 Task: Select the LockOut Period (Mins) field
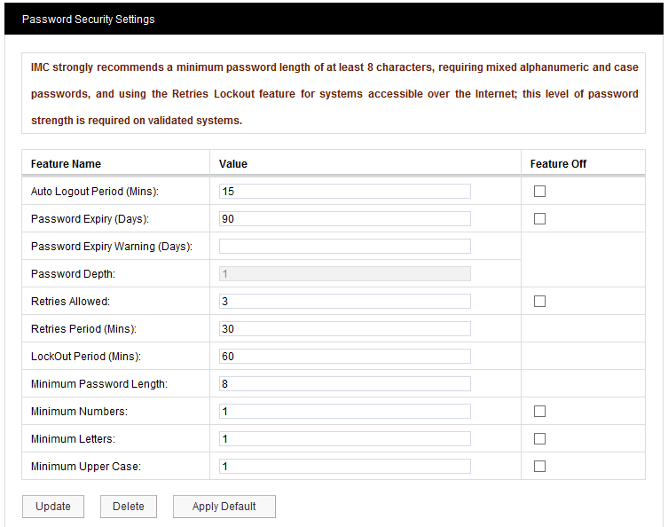click(344, 357)
